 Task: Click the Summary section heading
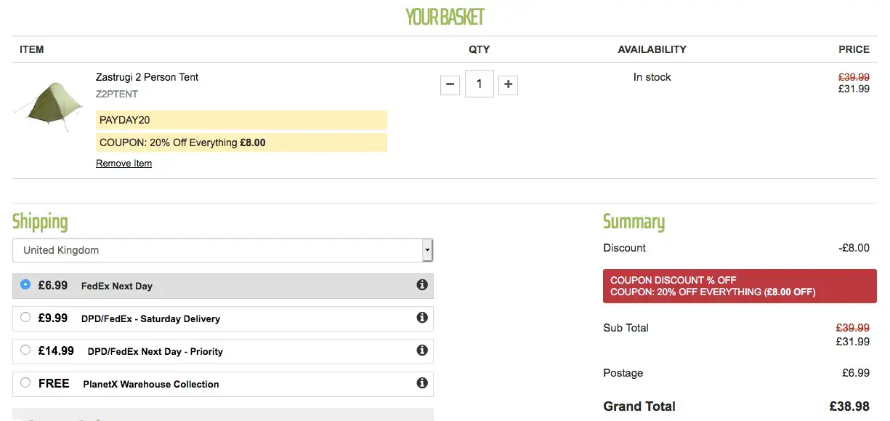click(634, 222)
